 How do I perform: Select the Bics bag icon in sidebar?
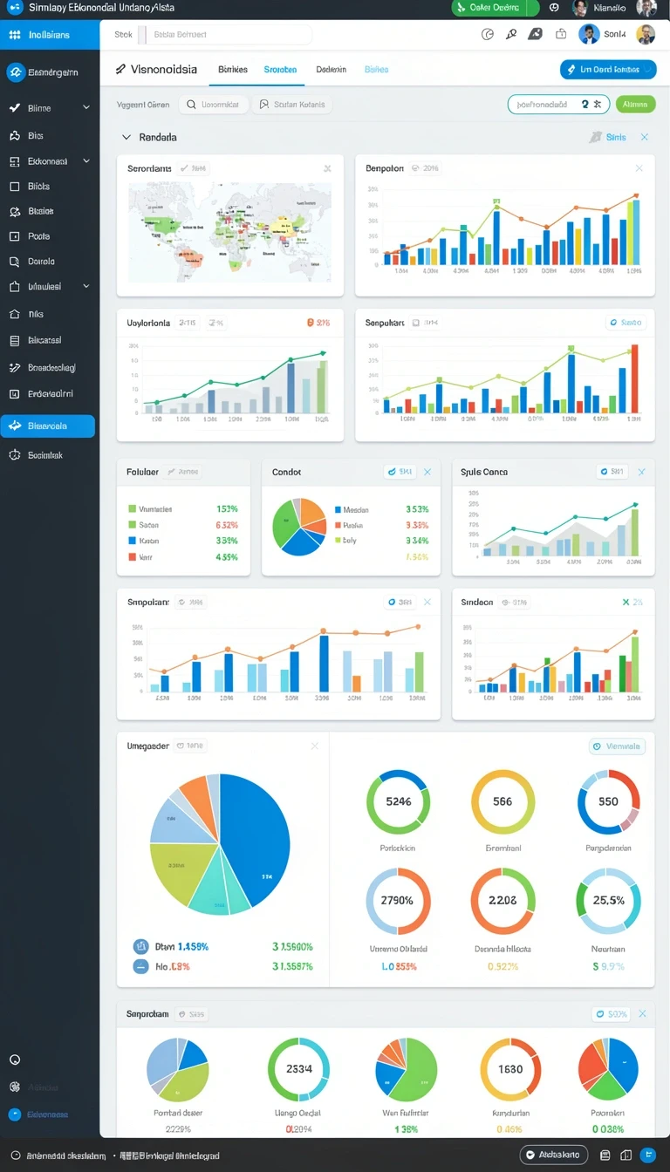coord(14,136)
